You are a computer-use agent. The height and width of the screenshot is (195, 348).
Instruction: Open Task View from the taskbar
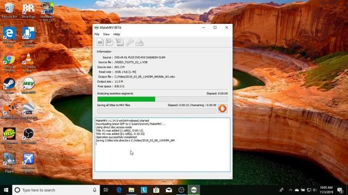[x=106, y=190]
